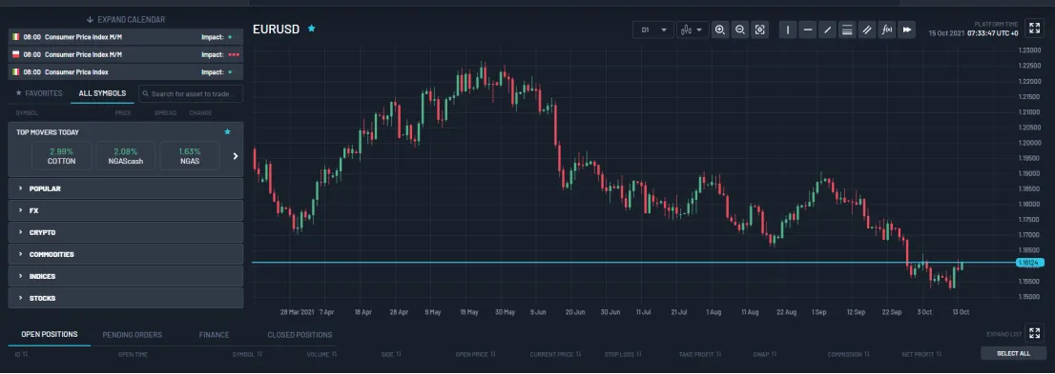Expand the Crypto category
Screen dimensions: 1055x374
[x=125, y=232]
